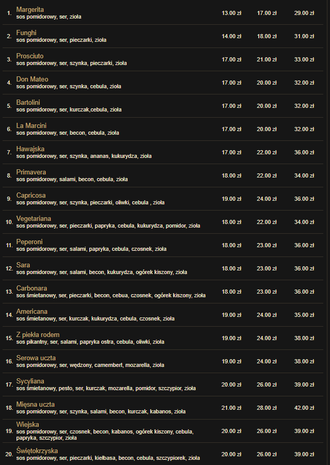Select Świętokrzyska 20.00 zł price
330x465 pixels.
coord(231,454)
